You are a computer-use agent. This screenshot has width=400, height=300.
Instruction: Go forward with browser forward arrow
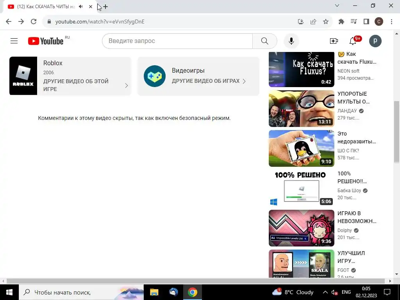[21, 21]
